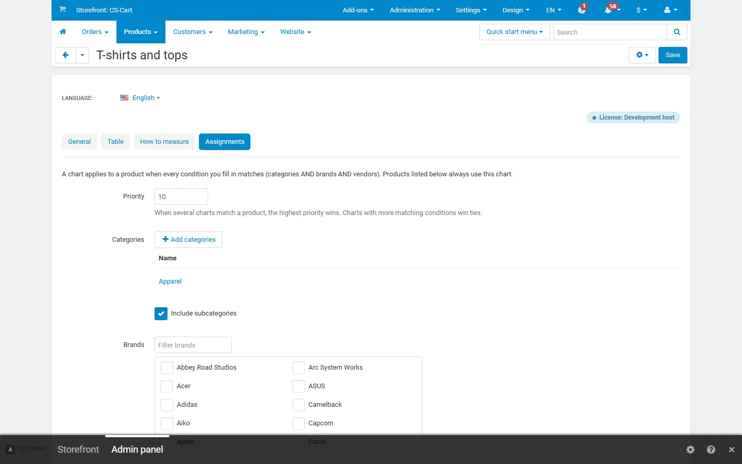Open the Apparel category link

click(x=170, y=281)
